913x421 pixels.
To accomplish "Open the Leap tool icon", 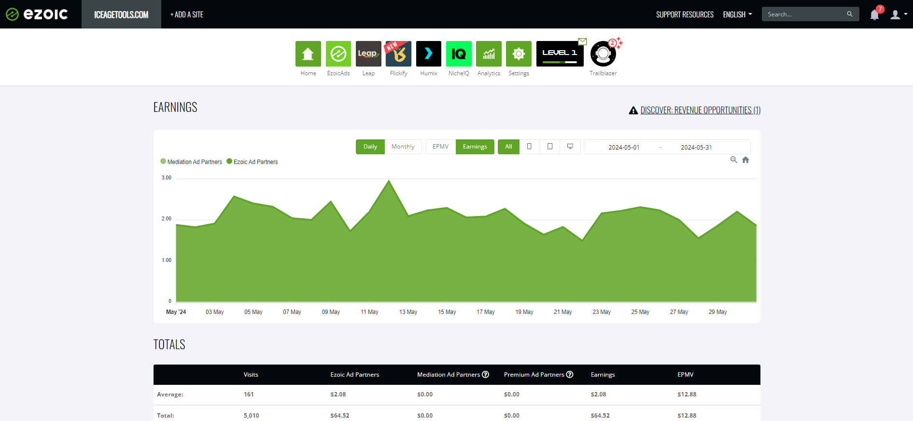I will pos(368,54).
